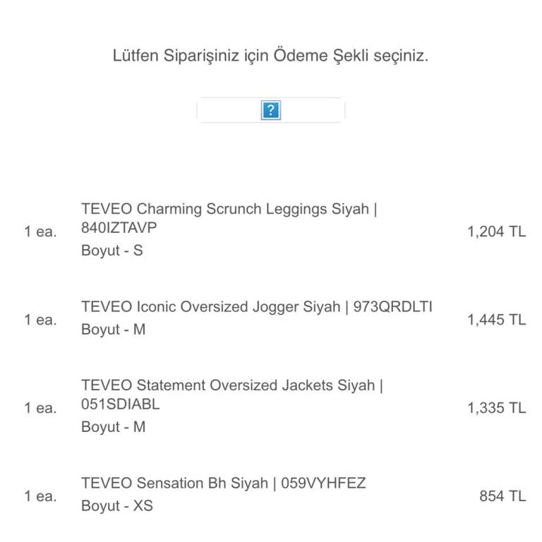Click the 840IZTAVP product code
The width and height of the screenshot is (542, 542).
pyautogui.click(x=119, y=228)
